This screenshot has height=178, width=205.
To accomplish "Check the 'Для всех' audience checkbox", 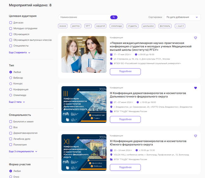I will point(11,23).
